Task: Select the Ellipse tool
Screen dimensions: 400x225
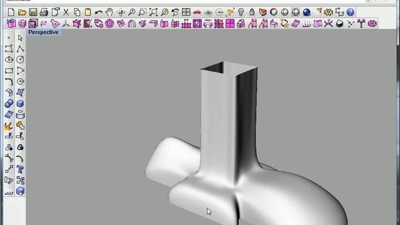Action: tap(9, 60)
